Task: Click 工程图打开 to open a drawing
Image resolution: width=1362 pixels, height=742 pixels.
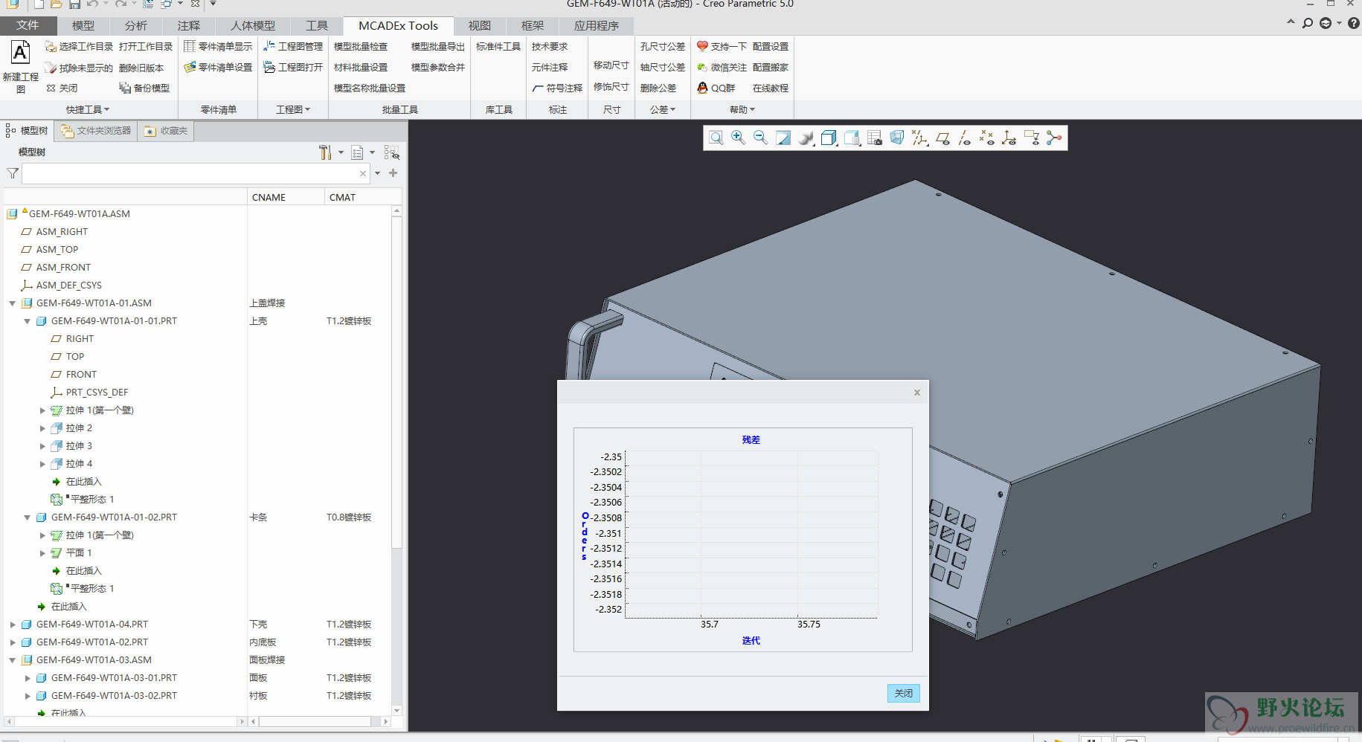Action: (293, 68)
